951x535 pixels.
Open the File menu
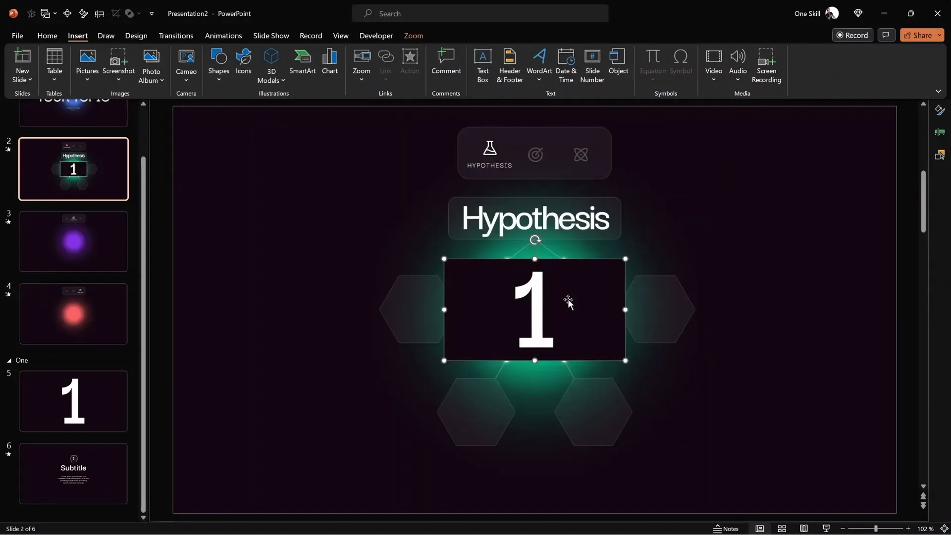(x=17, y=36)
